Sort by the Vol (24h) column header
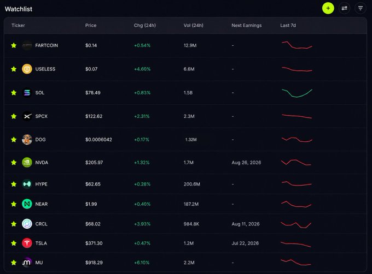 (x=193, y=25)
